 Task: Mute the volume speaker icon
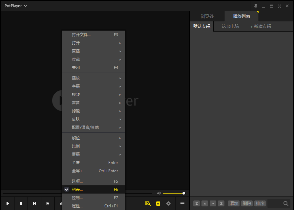coord(159,193)
